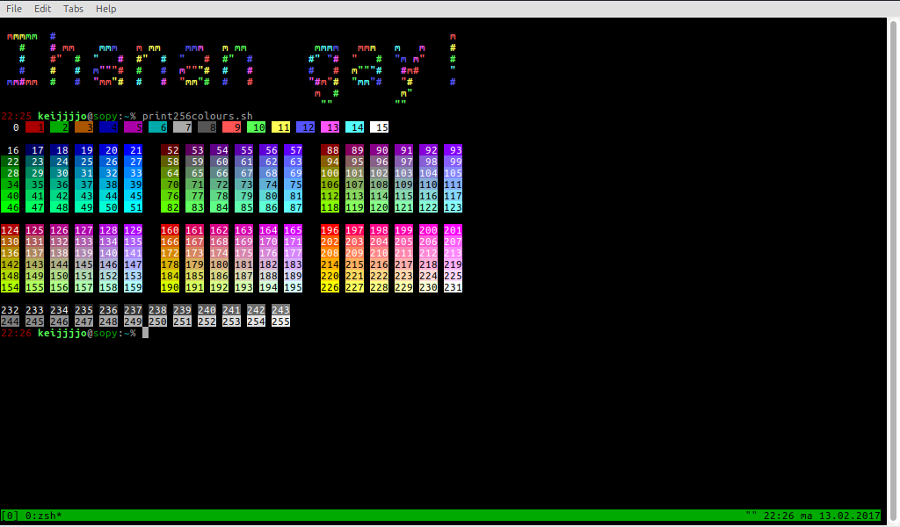Viewport: 900px width, 527px height.
Task: Click colour cell 21 in the grid
Action: (x=133, y=150)
